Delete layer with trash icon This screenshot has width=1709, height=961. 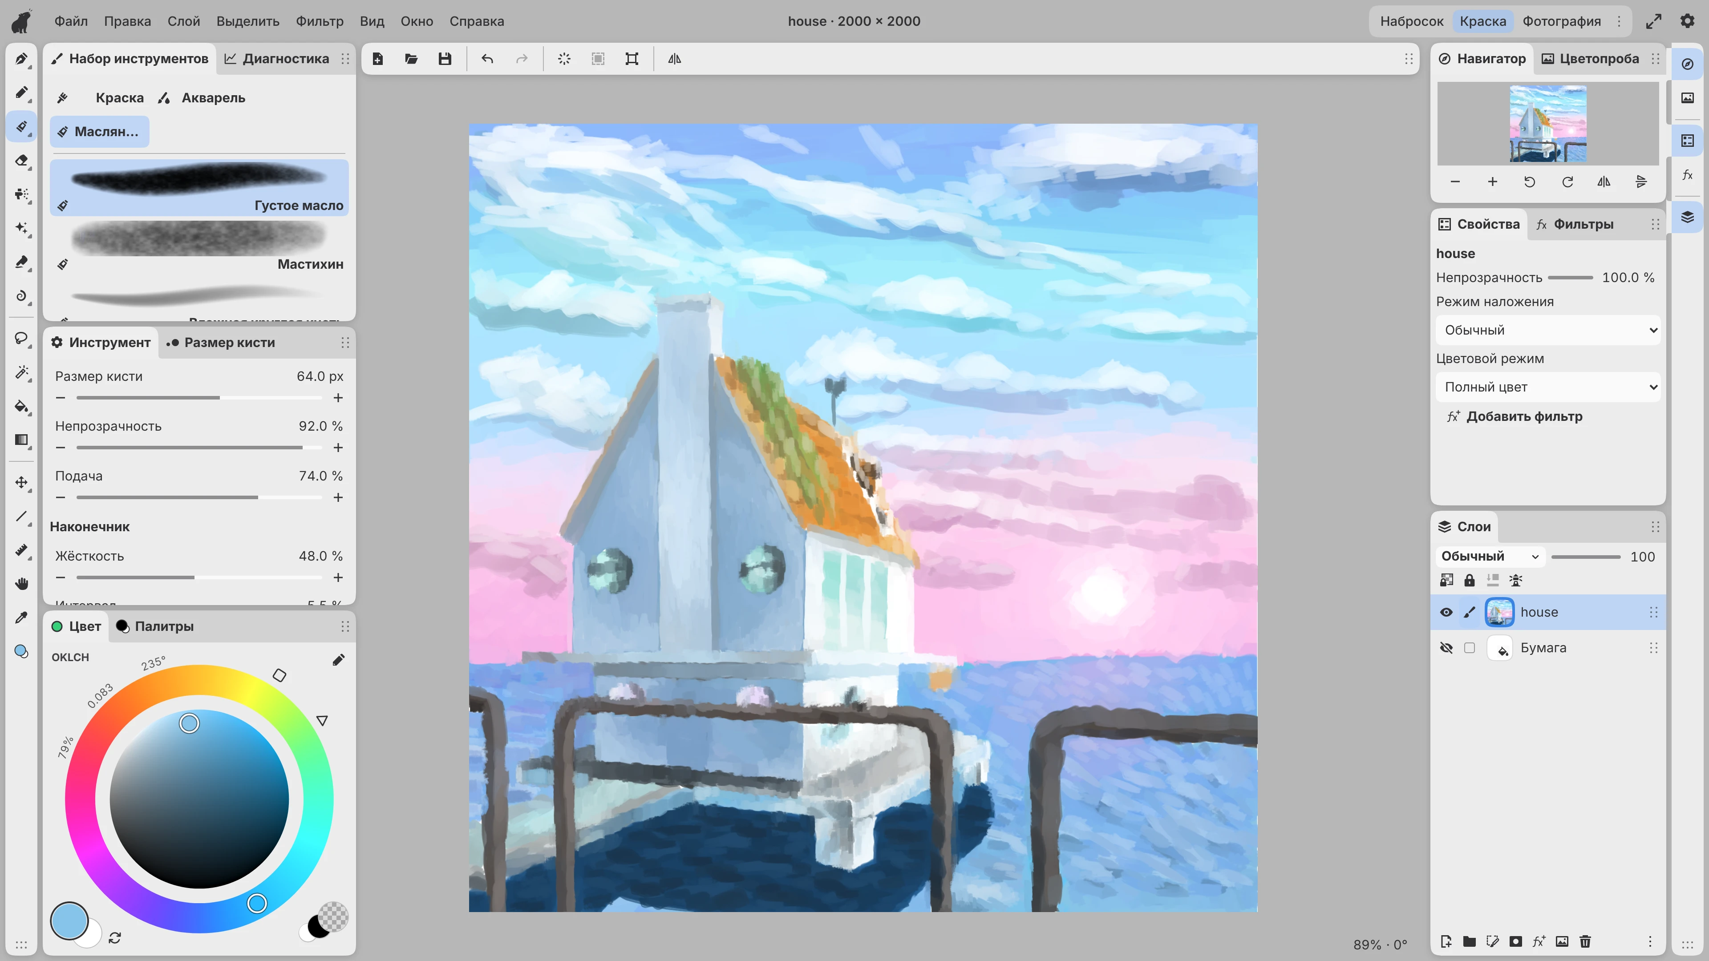click(x=1585, y=941)
